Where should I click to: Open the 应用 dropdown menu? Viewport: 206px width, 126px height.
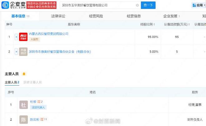199,5
